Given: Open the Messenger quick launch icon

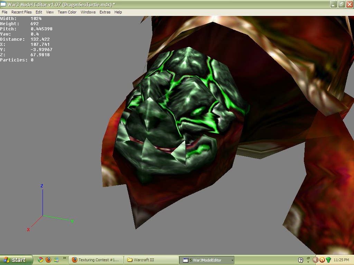Looking at the screenshot, I should pos(56,260).
